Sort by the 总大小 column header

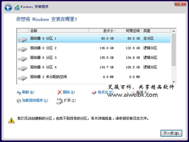point(102,31)
